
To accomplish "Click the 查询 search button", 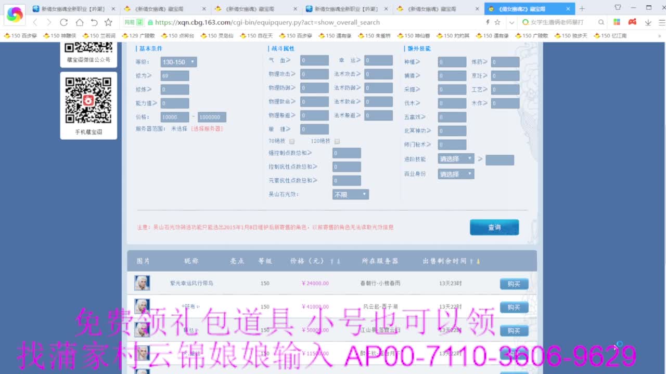I will 494,228.
